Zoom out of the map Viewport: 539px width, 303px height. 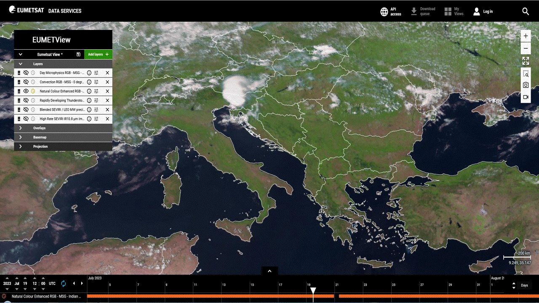pyautogui.click(x=526, y=48)
